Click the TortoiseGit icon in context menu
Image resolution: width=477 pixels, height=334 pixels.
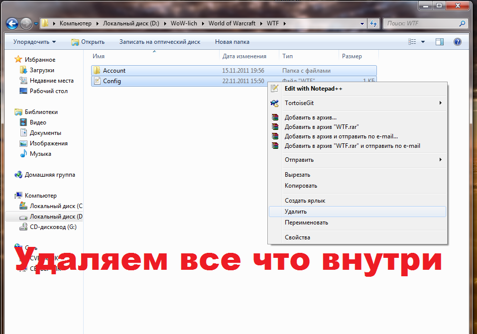tap(274, 103)
